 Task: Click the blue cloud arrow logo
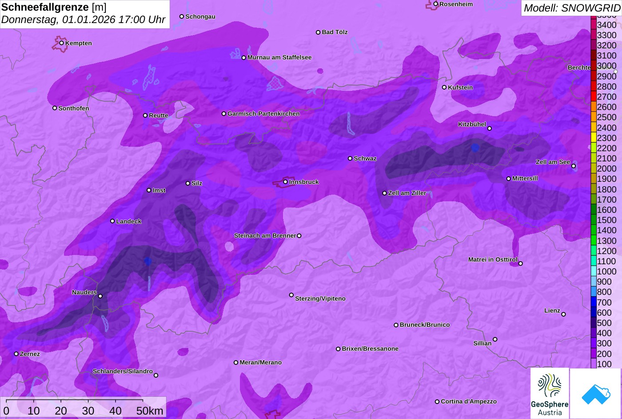[596, 393]
